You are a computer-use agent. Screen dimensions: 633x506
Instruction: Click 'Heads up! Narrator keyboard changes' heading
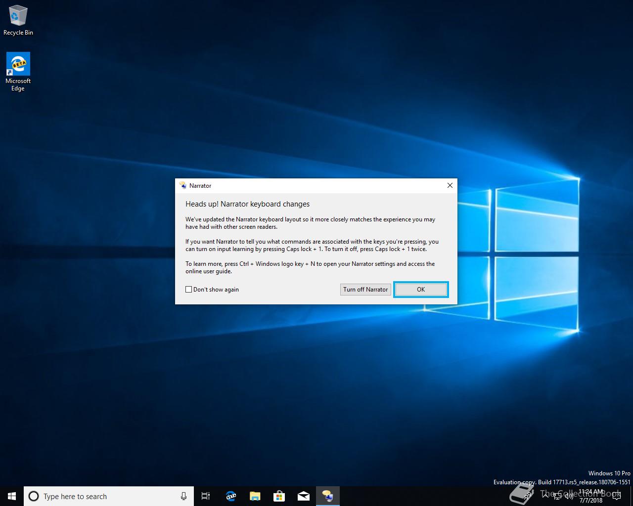tap(248, 204)
